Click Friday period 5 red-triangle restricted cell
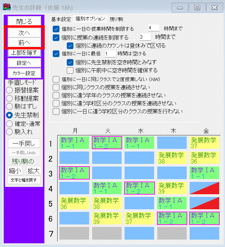Image resolution: width=225 pixels, height=247 pixels. point(204,203)
